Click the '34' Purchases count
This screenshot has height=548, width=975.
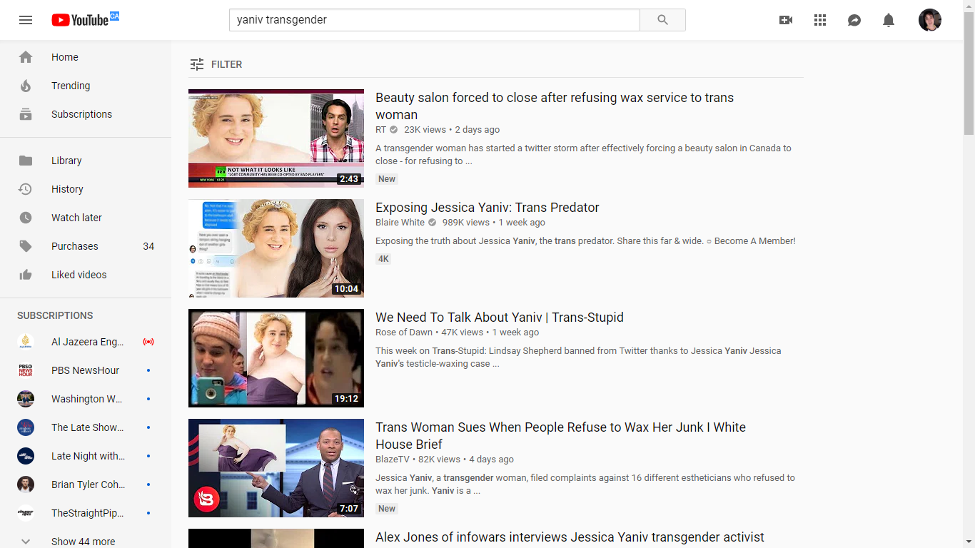148,246
